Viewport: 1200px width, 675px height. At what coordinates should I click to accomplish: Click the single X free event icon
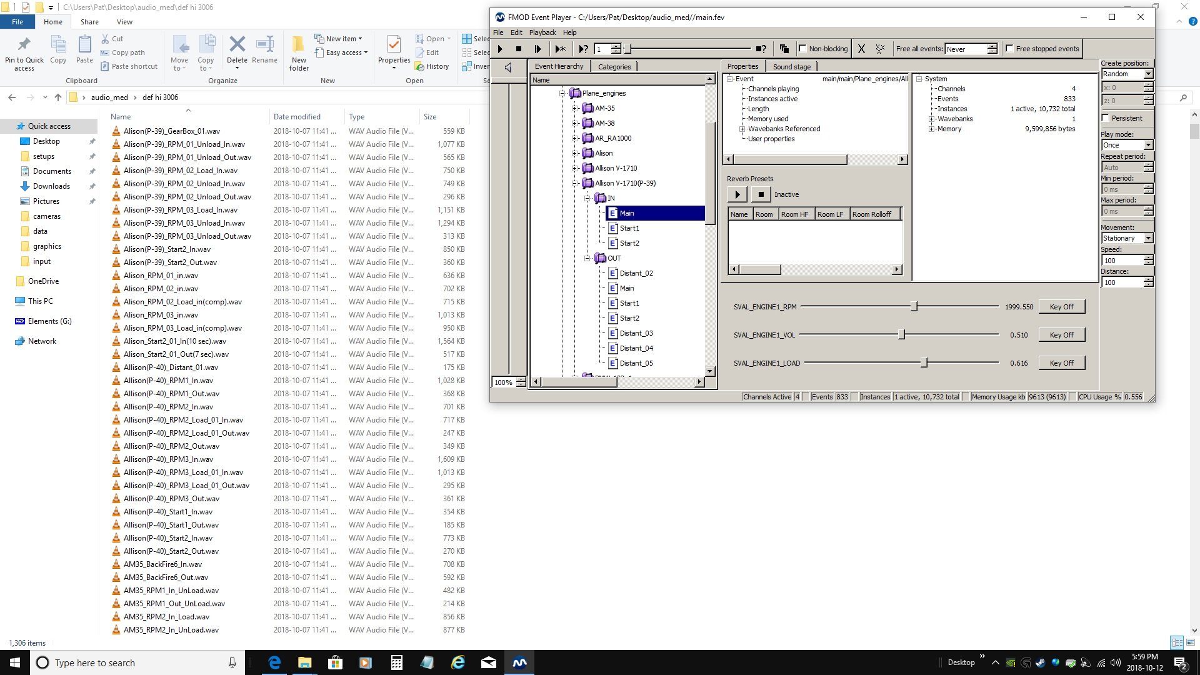pyautogui.click(x=861, y=49)
